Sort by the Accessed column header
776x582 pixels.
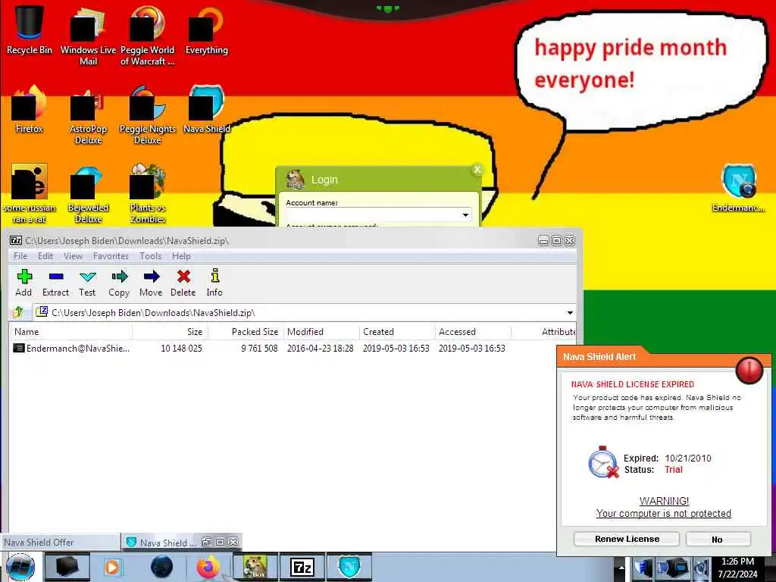point(473,332)
